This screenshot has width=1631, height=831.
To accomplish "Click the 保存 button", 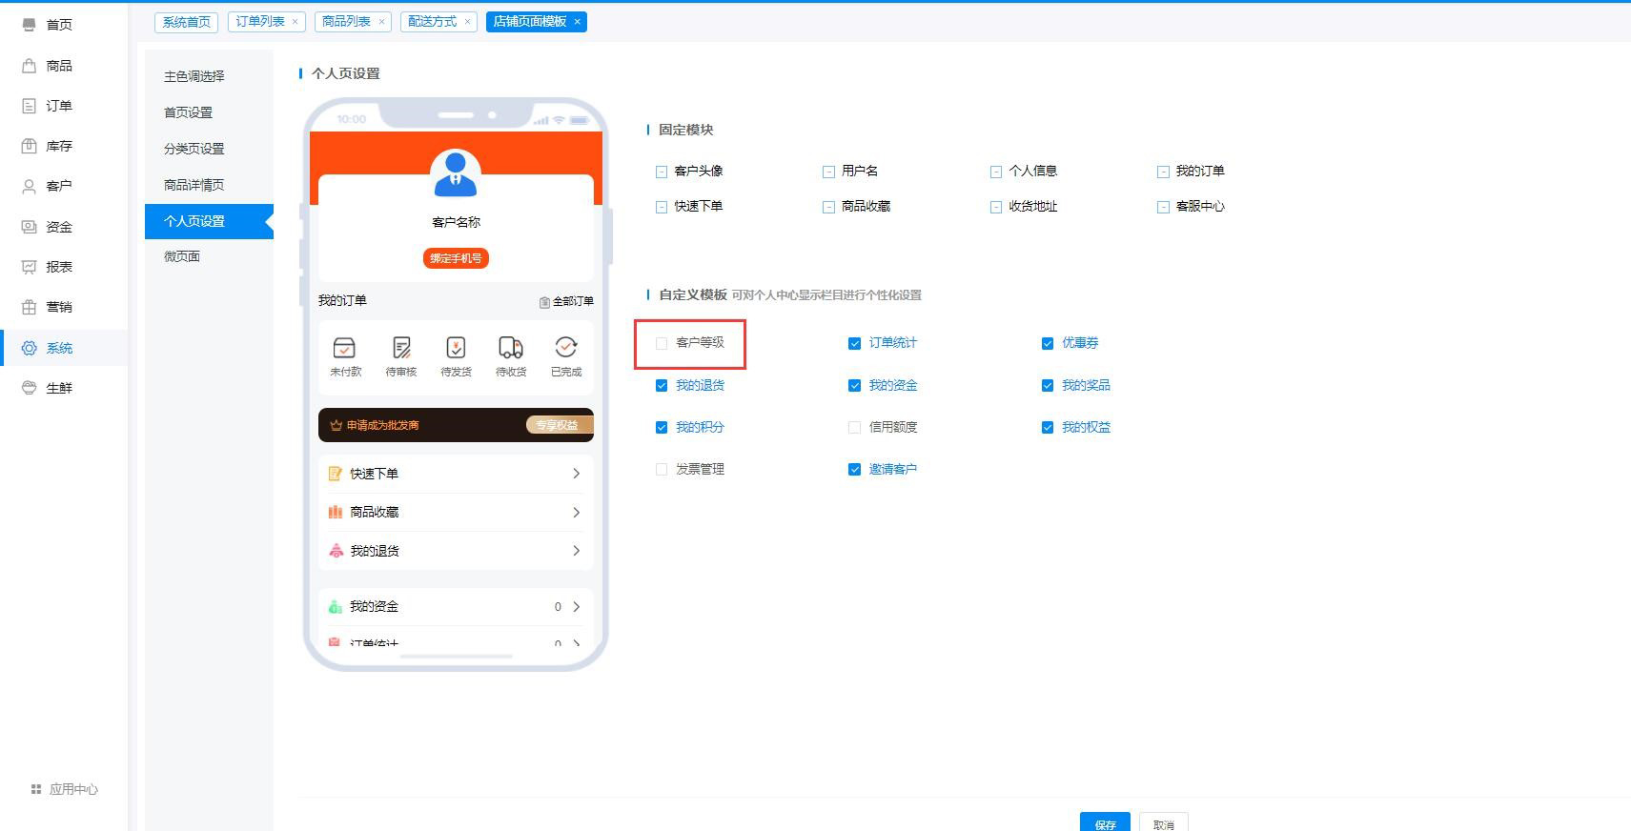I will [x=1105, y=823].
